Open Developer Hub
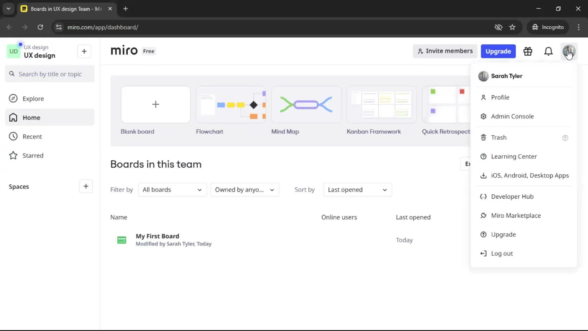588x331 pixels. click(x=524, y=197)
